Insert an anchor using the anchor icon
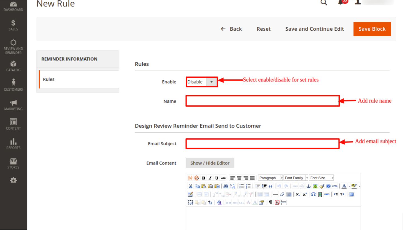403x249 pixels. pos(308,186)
